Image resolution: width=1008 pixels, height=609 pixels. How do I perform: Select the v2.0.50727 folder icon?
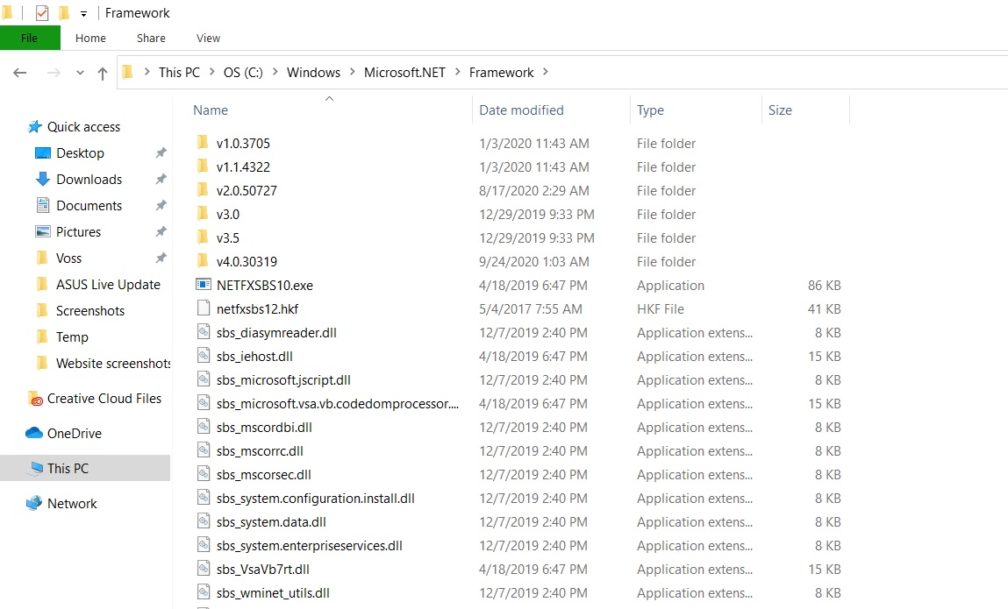pos(204,190)
